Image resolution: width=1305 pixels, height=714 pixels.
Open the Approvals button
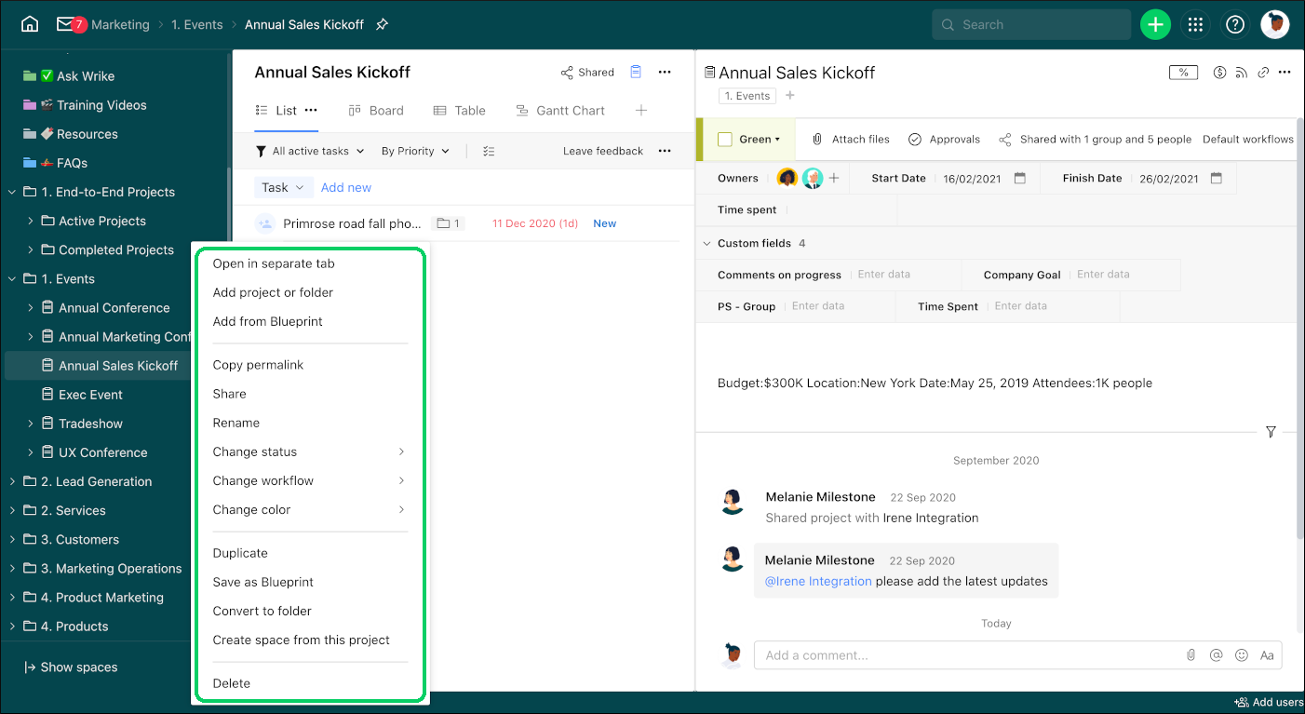click(944, 140)
